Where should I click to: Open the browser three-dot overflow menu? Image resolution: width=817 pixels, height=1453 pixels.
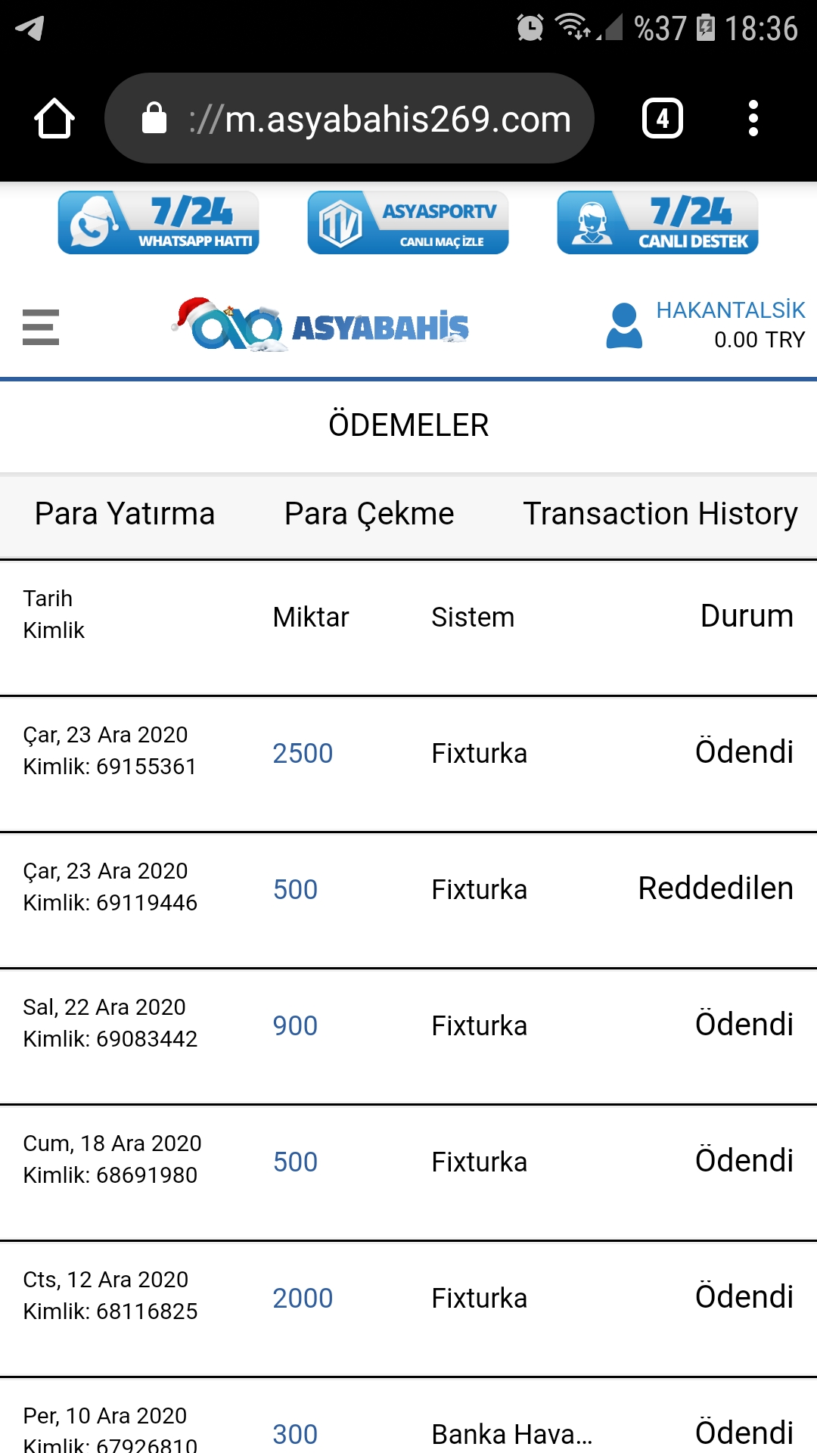point(753,118)
